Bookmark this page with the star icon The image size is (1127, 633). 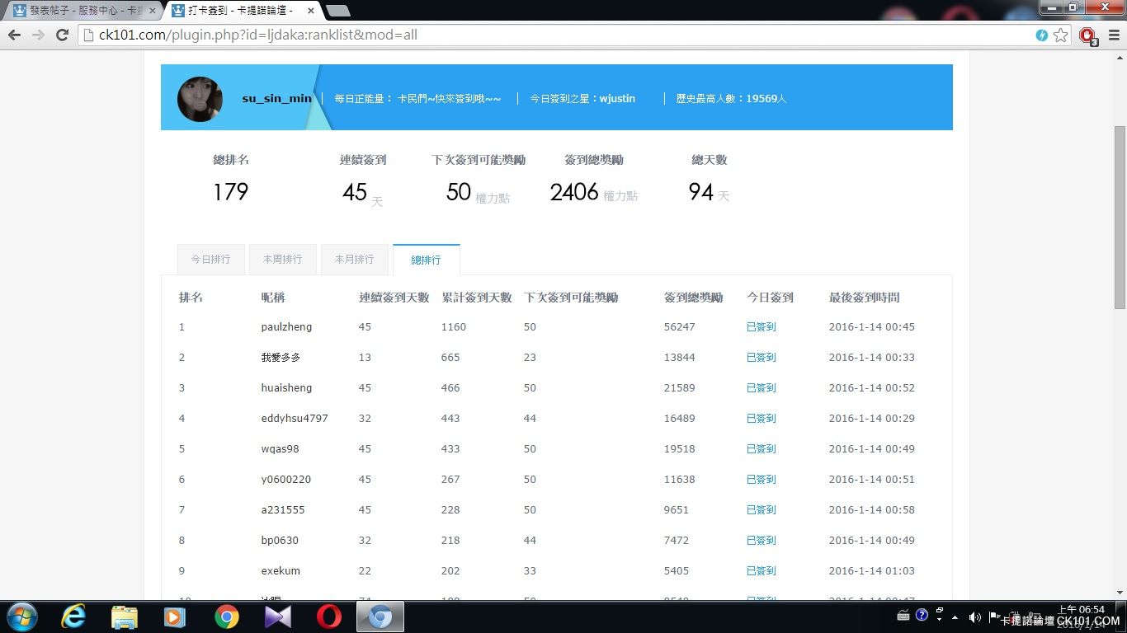click(1061, 35)
